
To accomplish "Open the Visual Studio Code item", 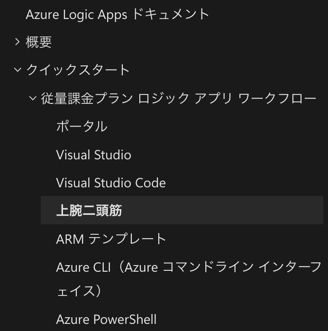I will click(111, 183).
